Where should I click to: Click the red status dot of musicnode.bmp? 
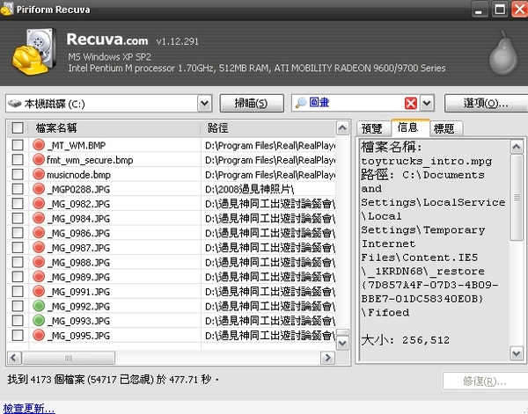coord(39,174)
